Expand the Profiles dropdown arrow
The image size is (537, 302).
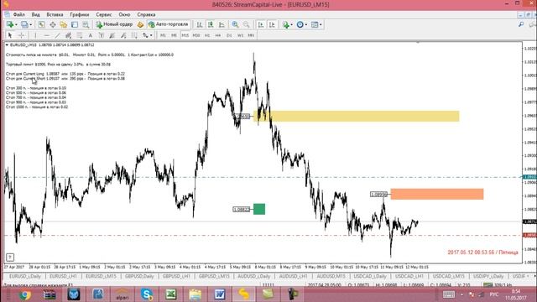(30, 24)
